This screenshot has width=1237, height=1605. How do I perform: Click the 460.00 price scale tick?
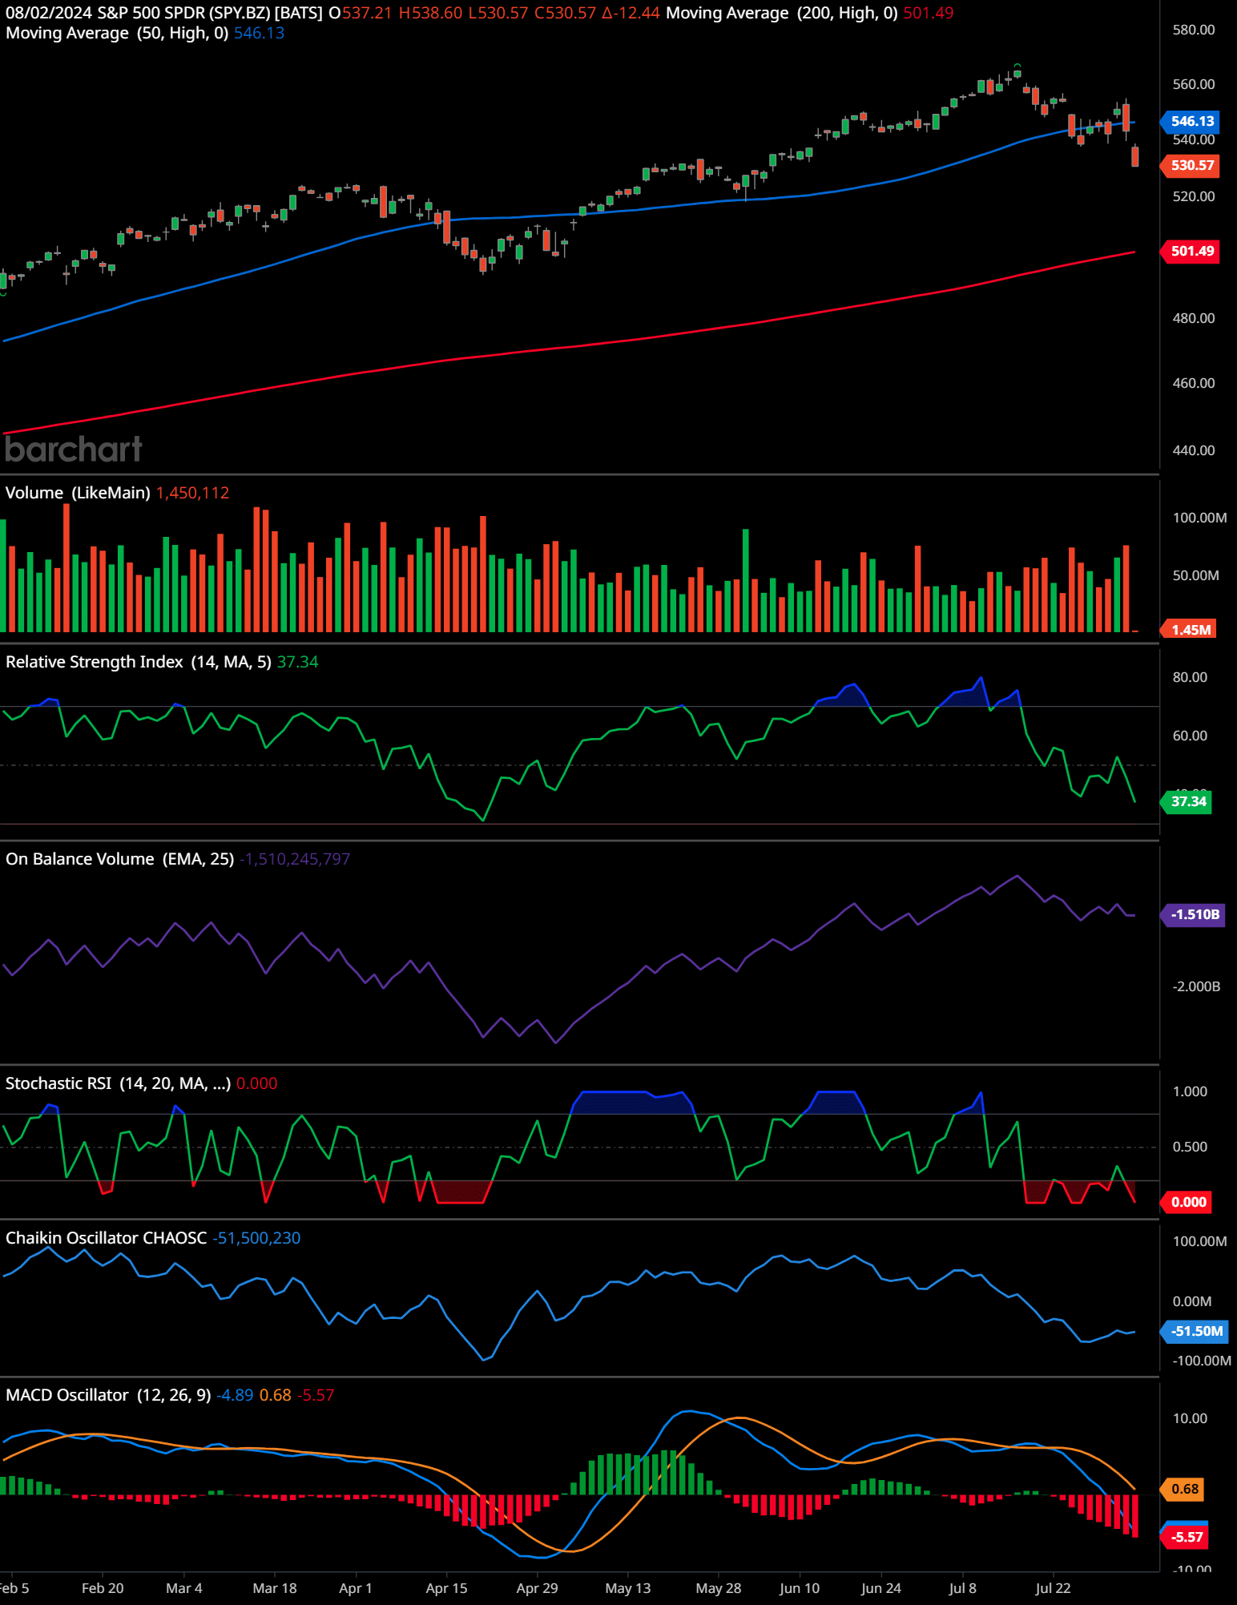1194,383
